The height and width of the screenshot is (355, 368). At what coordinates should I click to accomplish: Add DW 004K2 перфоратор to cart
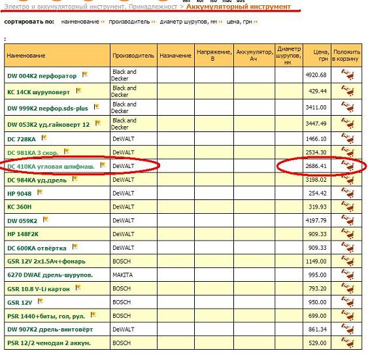(x=347, y=75)
